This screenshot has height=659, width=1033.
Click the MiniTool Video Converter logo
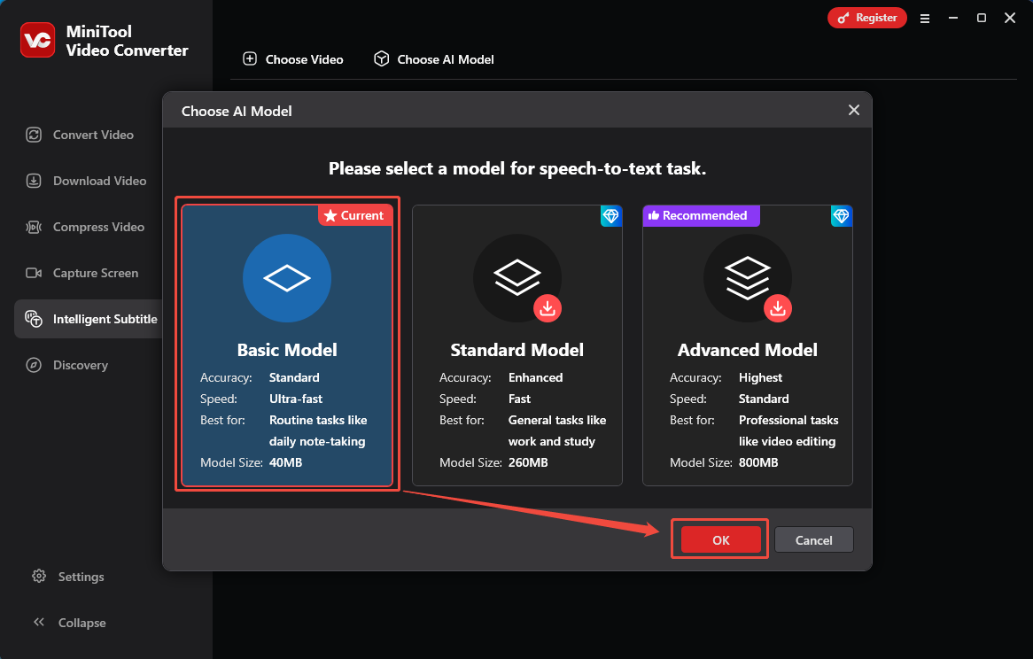[37, 40]
